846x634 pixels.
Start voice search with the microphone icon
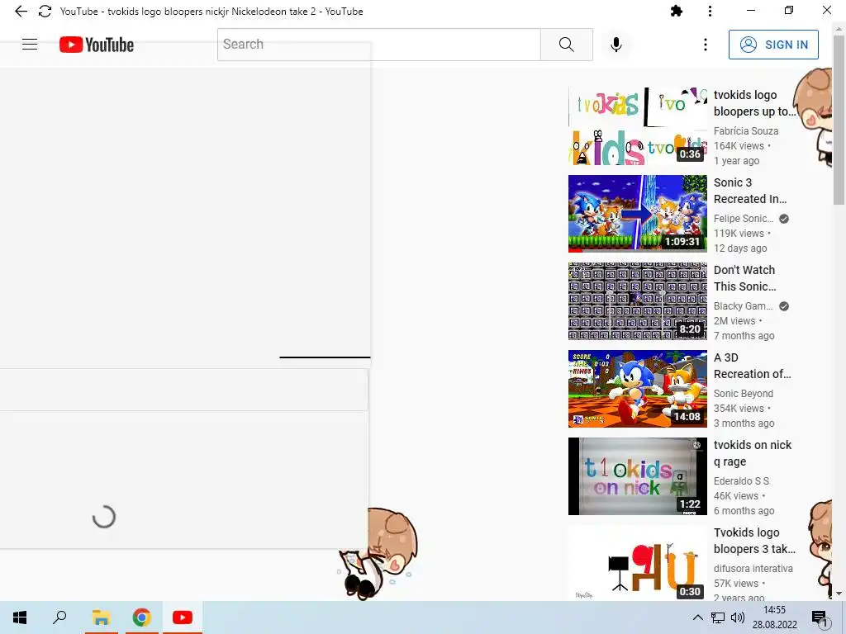pyautogui.click(x=616, y=45)
